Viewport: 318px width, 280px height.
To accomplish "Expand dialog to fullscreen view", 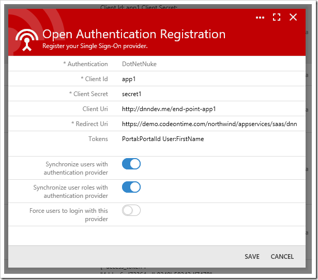I will [x=277, y=17].
